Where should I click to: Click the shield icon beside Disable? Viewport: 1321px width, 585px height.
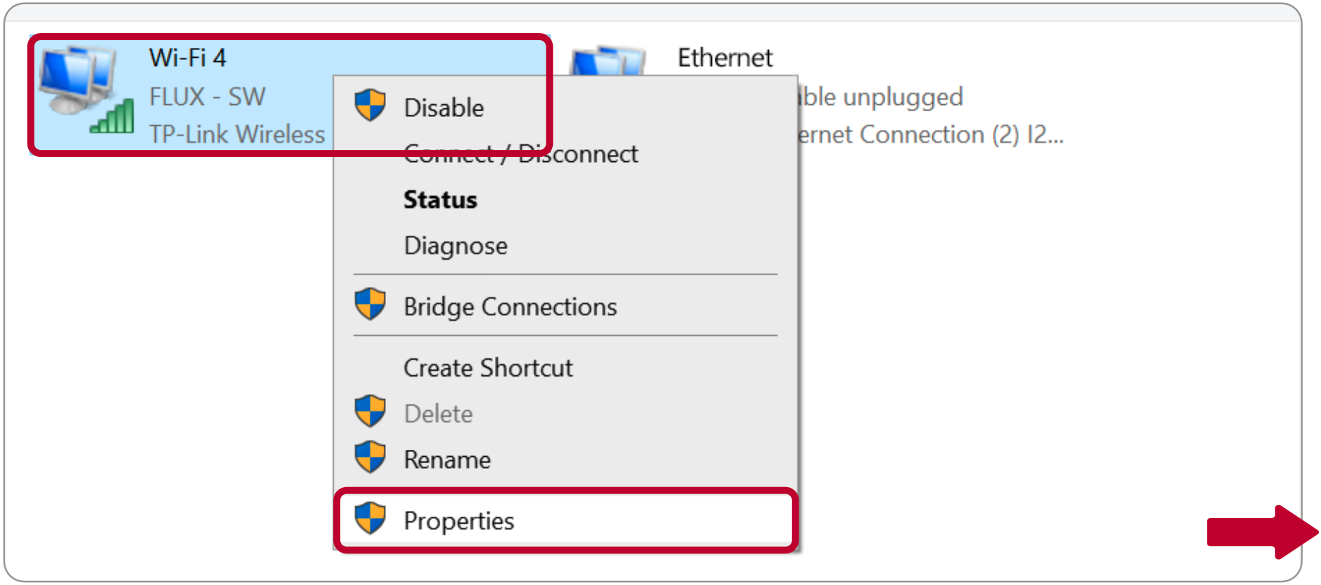pyautogui.click(x=370, y=106)
